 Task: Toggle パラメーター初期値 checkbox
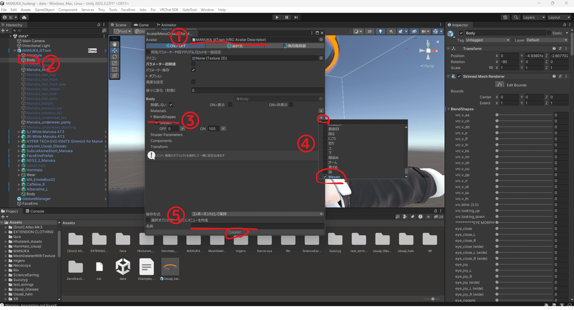click(193, 64)
